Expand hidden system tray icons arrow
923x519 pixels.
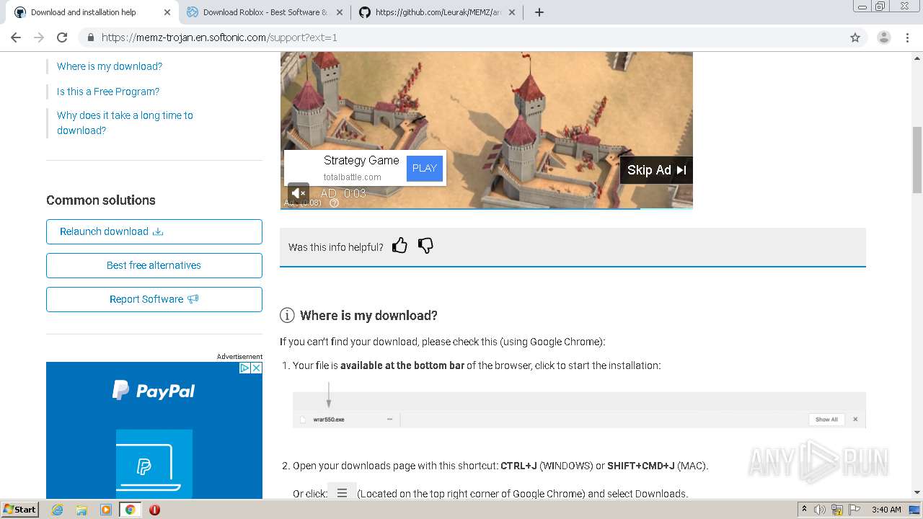tap(805, 510)
